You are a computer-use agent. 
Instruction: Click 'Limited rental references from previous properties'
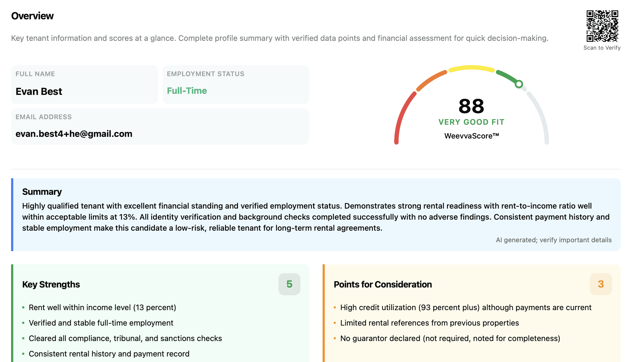[x=430, y=323]
